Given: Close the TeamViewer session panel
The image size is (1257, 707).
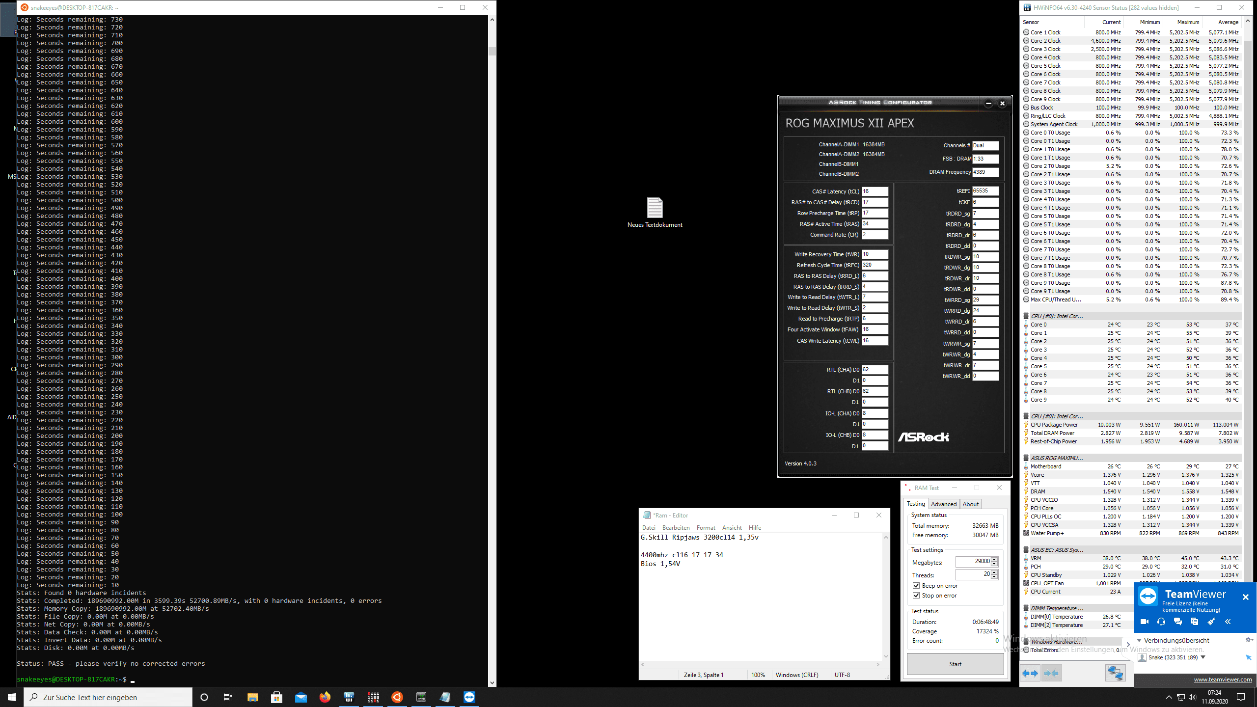Looking at the screenshot, I should (1245, 597).
